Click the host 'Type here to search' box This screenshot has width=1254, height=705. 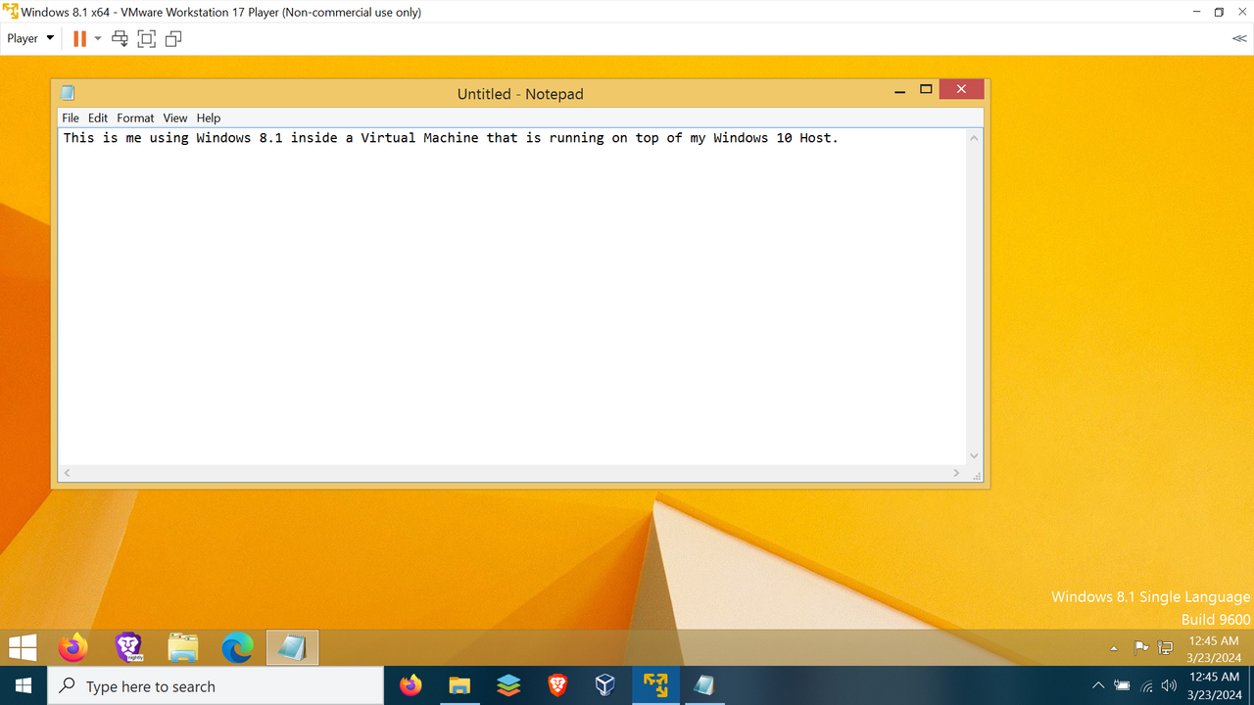[216, 686]
